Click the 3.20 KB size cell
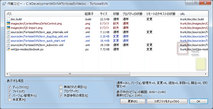This screenshot has height=109, width=213. click(105, 36)
